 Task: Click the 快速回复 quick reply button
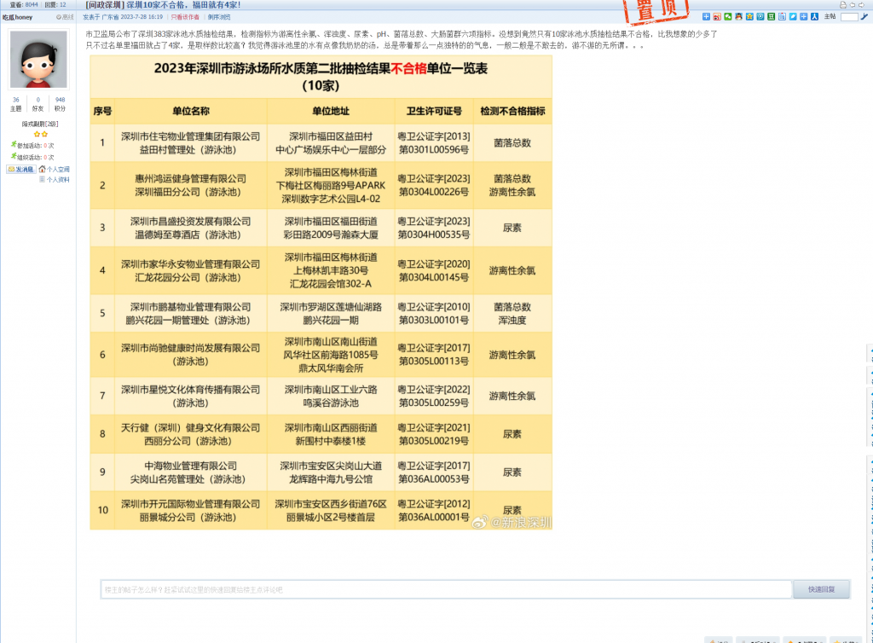point(821,589)
